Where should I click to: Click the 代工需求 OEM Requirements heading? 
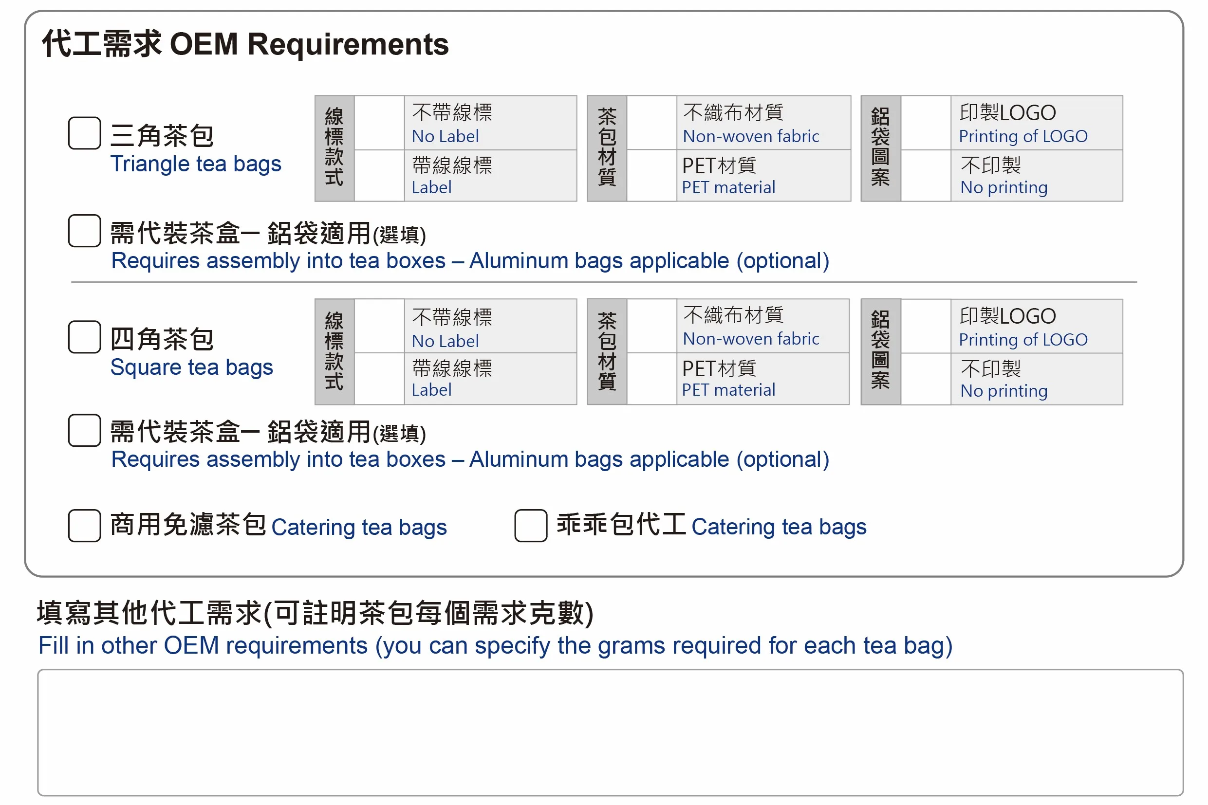click(x=245, y=44)
